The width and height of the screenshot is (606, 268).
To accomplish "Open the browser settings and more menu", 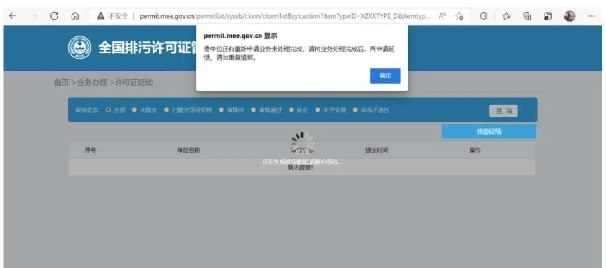I will click(x=591, y=16).
